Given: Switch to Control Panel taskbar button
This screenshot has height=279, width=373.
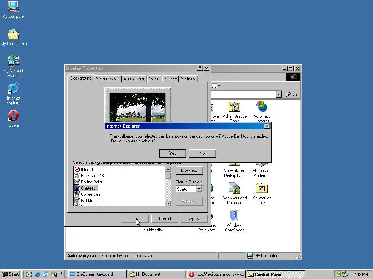Looking at the screenshot, I should [x=275, y=274].
